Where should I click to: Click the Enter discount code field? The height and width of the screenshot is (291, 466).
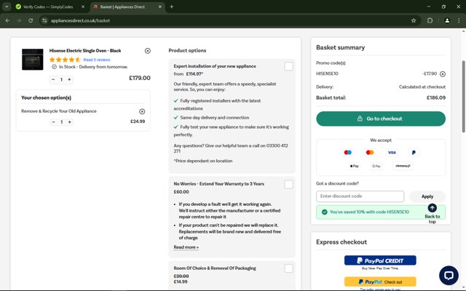360,196
